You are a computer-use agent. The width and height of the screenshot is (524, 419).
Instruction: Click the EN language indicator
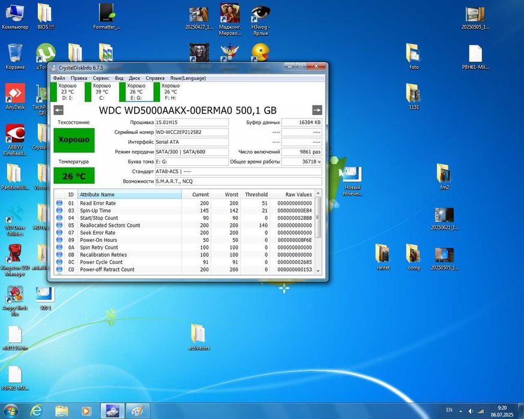pyautogui.click(x=449, y=409)
